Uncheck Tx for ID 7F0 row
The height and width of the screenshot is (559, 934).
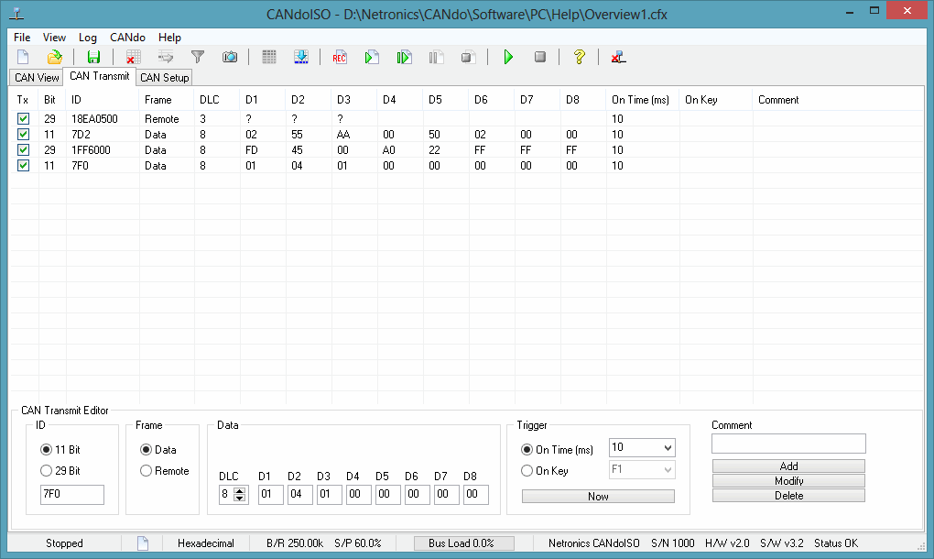[23, 165]
